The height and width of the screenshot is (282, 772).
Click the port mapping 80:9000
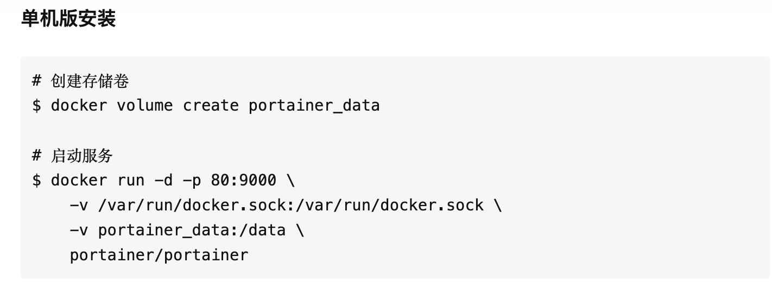(244, 180)
